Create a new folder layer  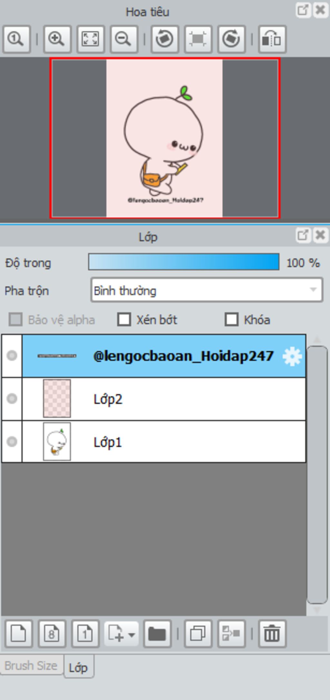157,634
